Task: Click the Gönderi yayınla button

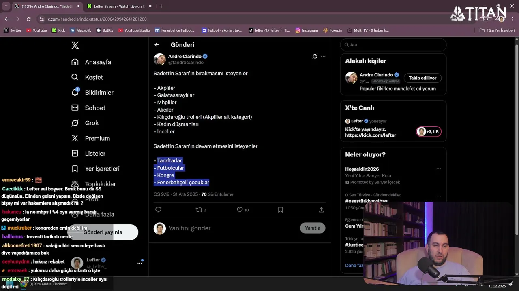Action: pos(103,232)
